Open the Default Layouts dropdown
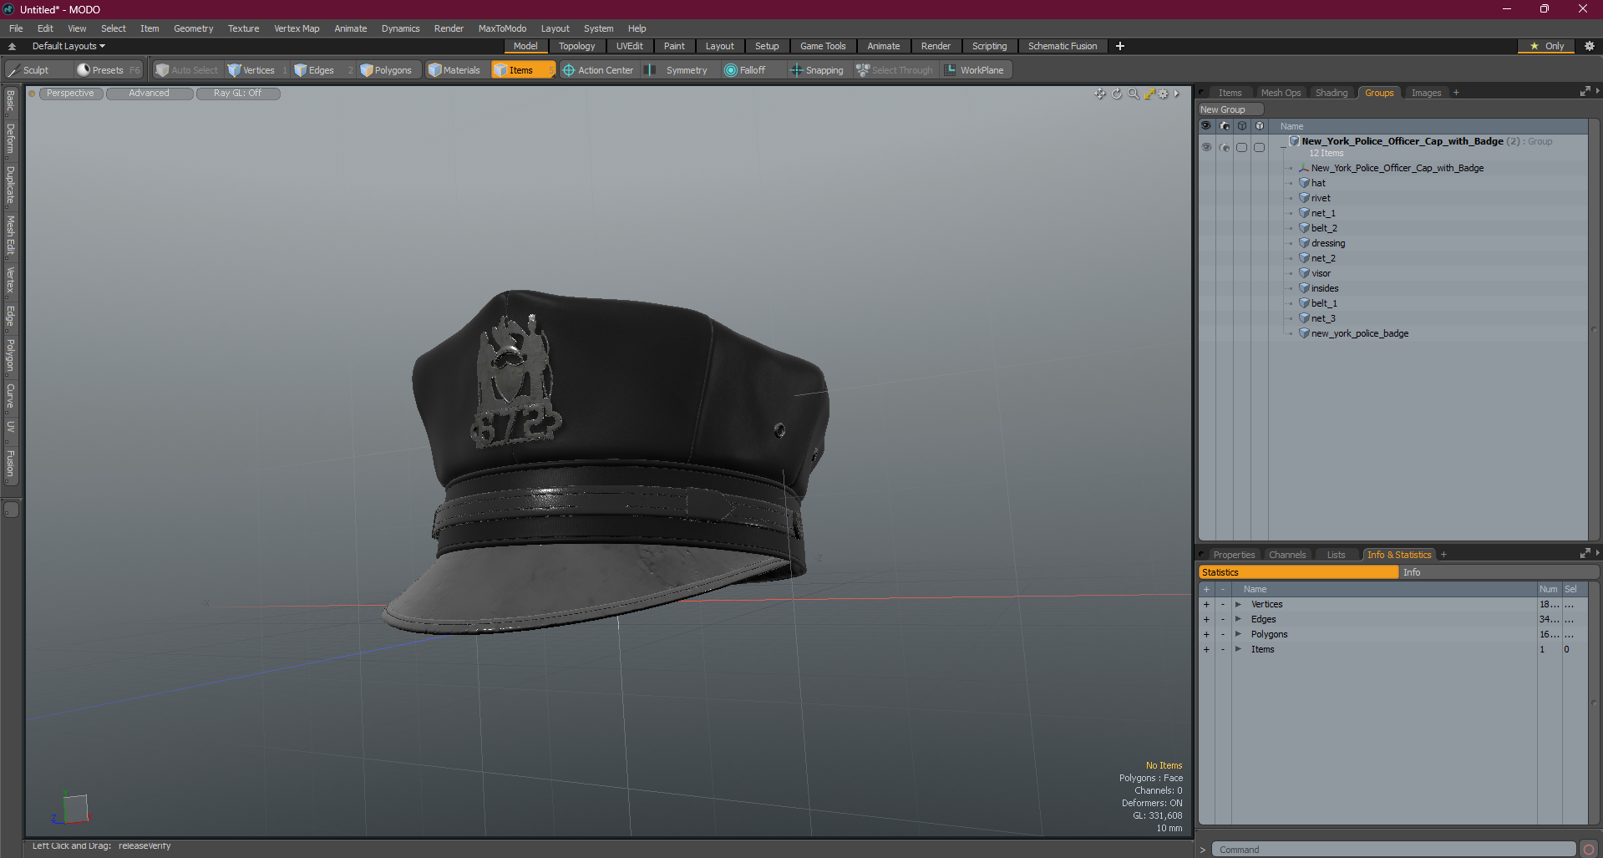This screenshot has width=1603, height=858. (x=68, y=46)
